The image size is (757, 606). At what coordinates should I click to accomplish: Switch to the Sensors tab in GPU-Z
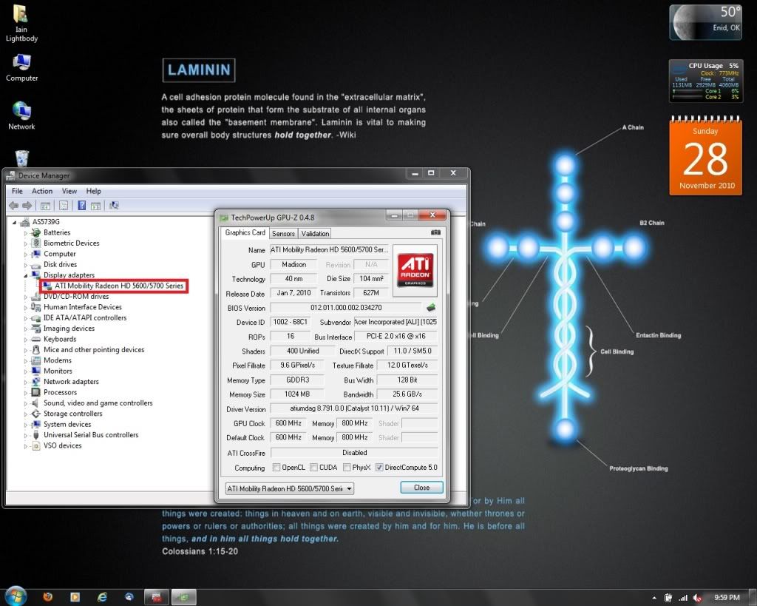point(283,233)
